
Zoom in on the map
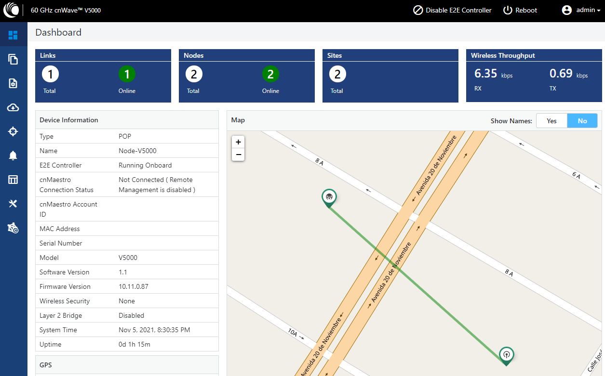point(238,142)
